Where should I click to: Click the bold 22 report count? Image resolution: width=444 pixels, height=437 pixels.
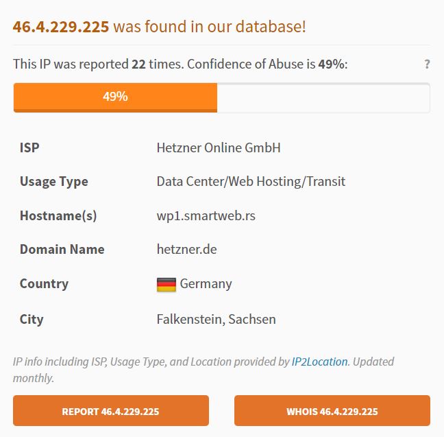click(x=138, y=64)
